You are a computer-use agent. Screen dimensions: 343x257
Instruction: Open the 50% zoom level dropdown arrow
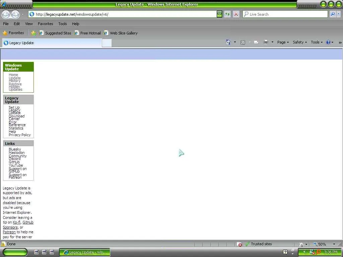tap(334, 244)
